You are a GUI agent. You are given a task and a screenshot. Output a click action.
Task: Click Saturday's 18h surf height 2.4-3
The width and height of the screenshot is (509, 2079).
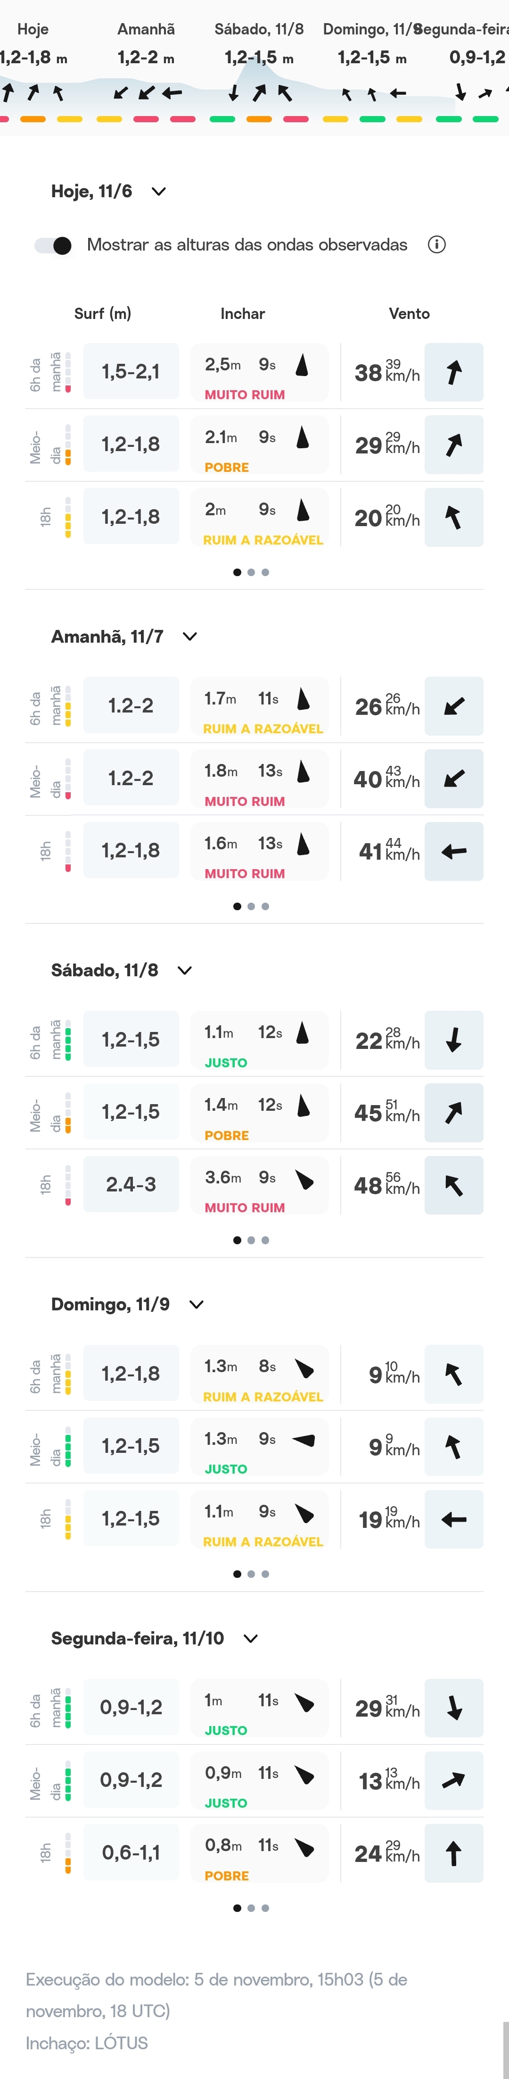pos(131,1184)
